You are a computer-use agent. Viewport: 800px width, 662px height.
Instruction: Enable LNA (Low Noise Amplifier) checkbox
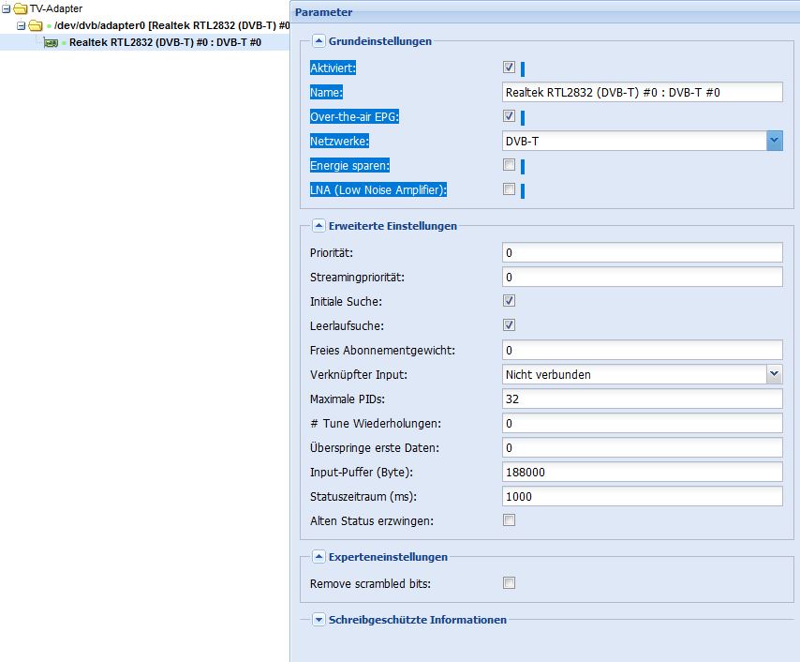509,189
